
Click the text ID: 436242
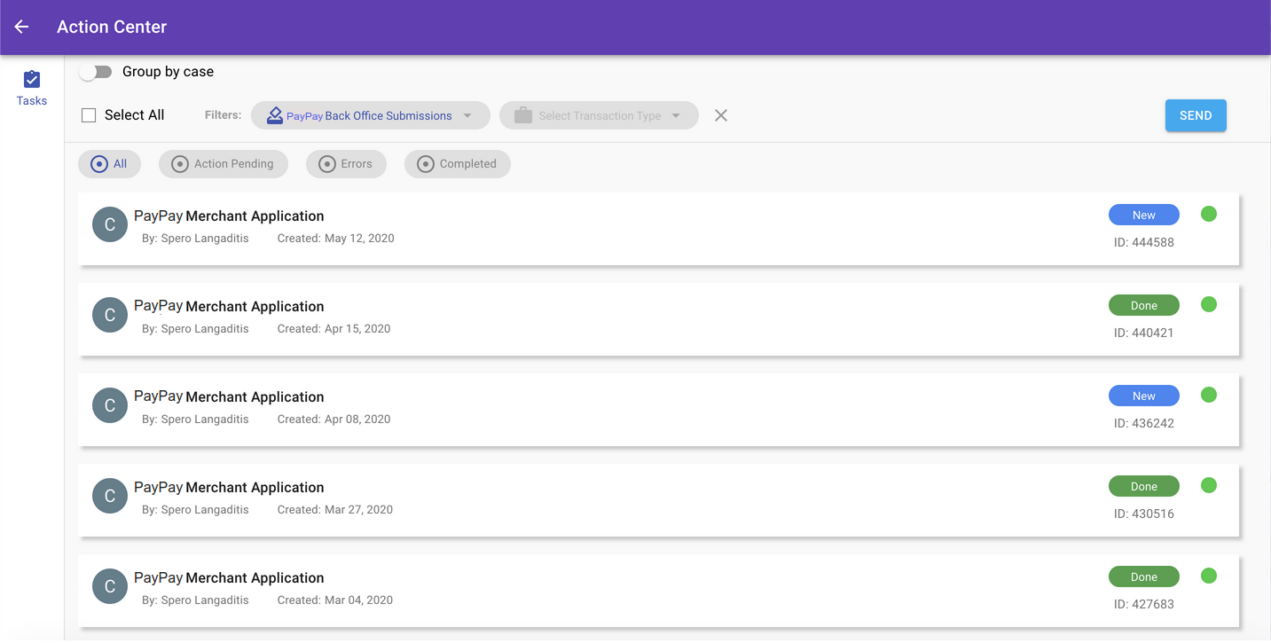click(1144, 423)
